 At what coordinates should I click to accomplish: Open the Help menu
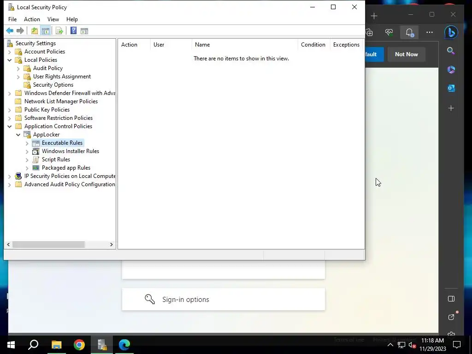coord(72,19)
